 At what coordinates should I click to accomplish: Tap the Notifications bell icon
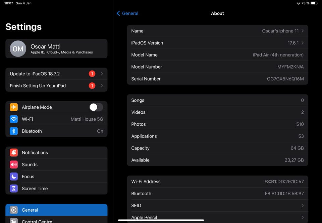pyautogui.click(x=14, y=152)
